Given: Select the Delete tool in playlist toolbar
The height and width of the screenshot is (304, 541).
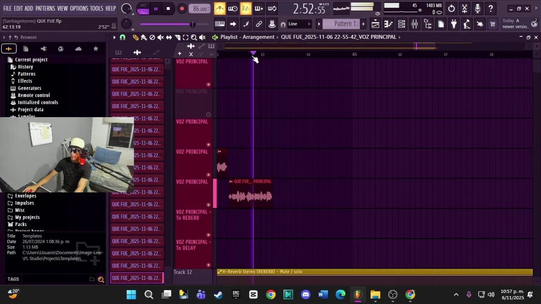Looking at the screenshot, I should tap(152, 38).
